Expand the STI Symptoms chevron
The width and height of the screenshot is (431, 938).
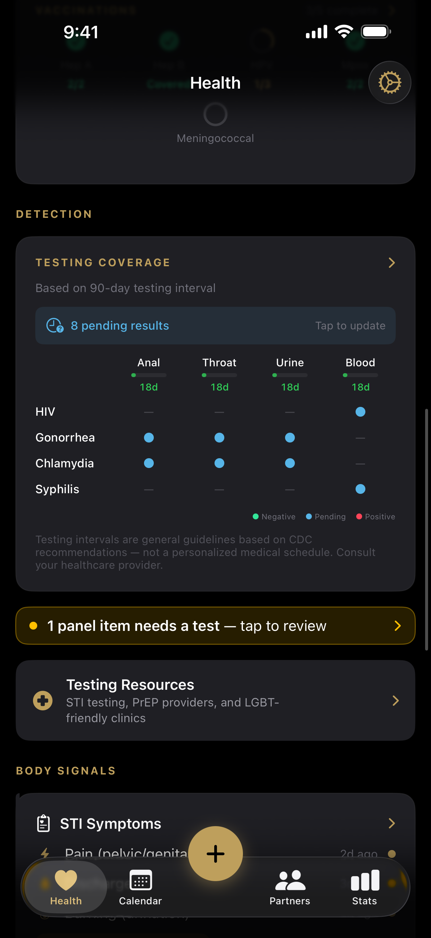pos(391,823)
